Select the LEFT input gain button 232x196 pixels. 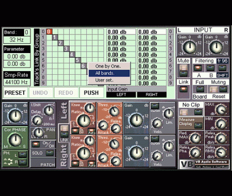click(121, 95)
